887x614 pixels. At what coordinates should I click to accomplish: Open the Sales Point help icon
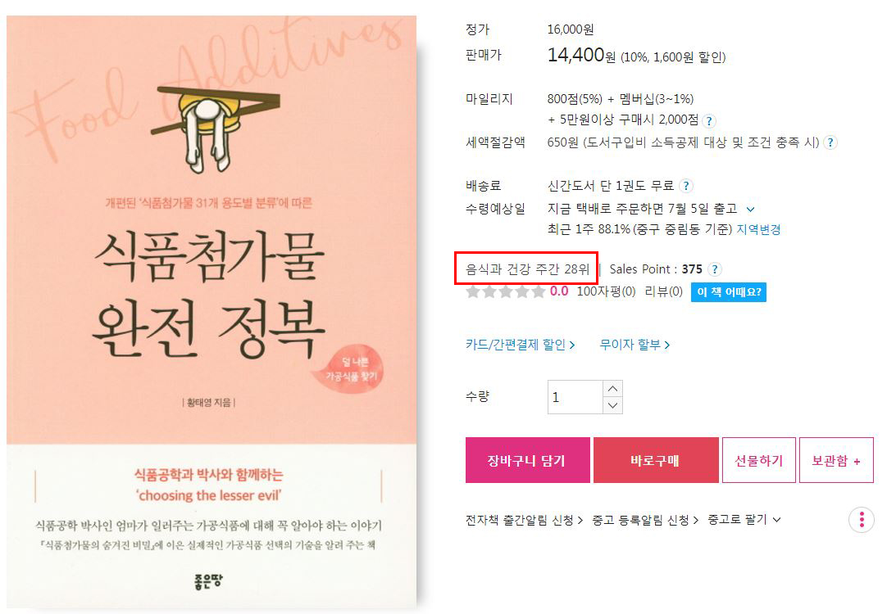pyautogui.click(x=715, y=269)
